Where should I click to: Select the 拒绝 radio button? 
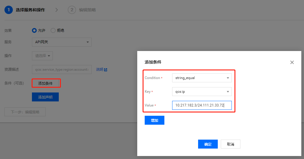(53, 30)
